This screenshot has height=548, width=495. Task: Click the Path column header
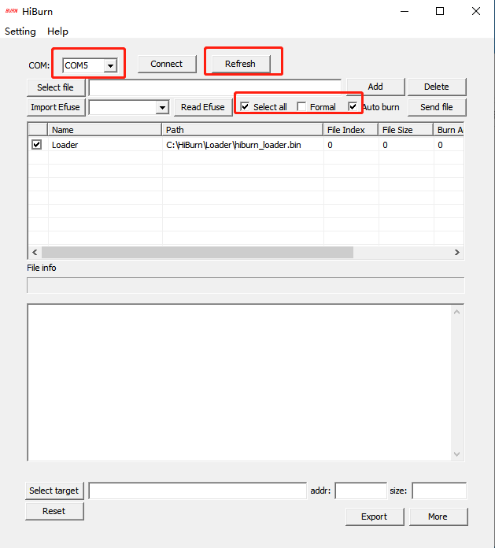tap(242, 130)
